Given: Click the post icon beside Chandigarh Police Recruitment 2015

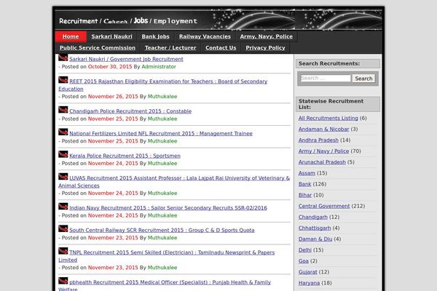Looking at the screenshot, I should (63, 110).
